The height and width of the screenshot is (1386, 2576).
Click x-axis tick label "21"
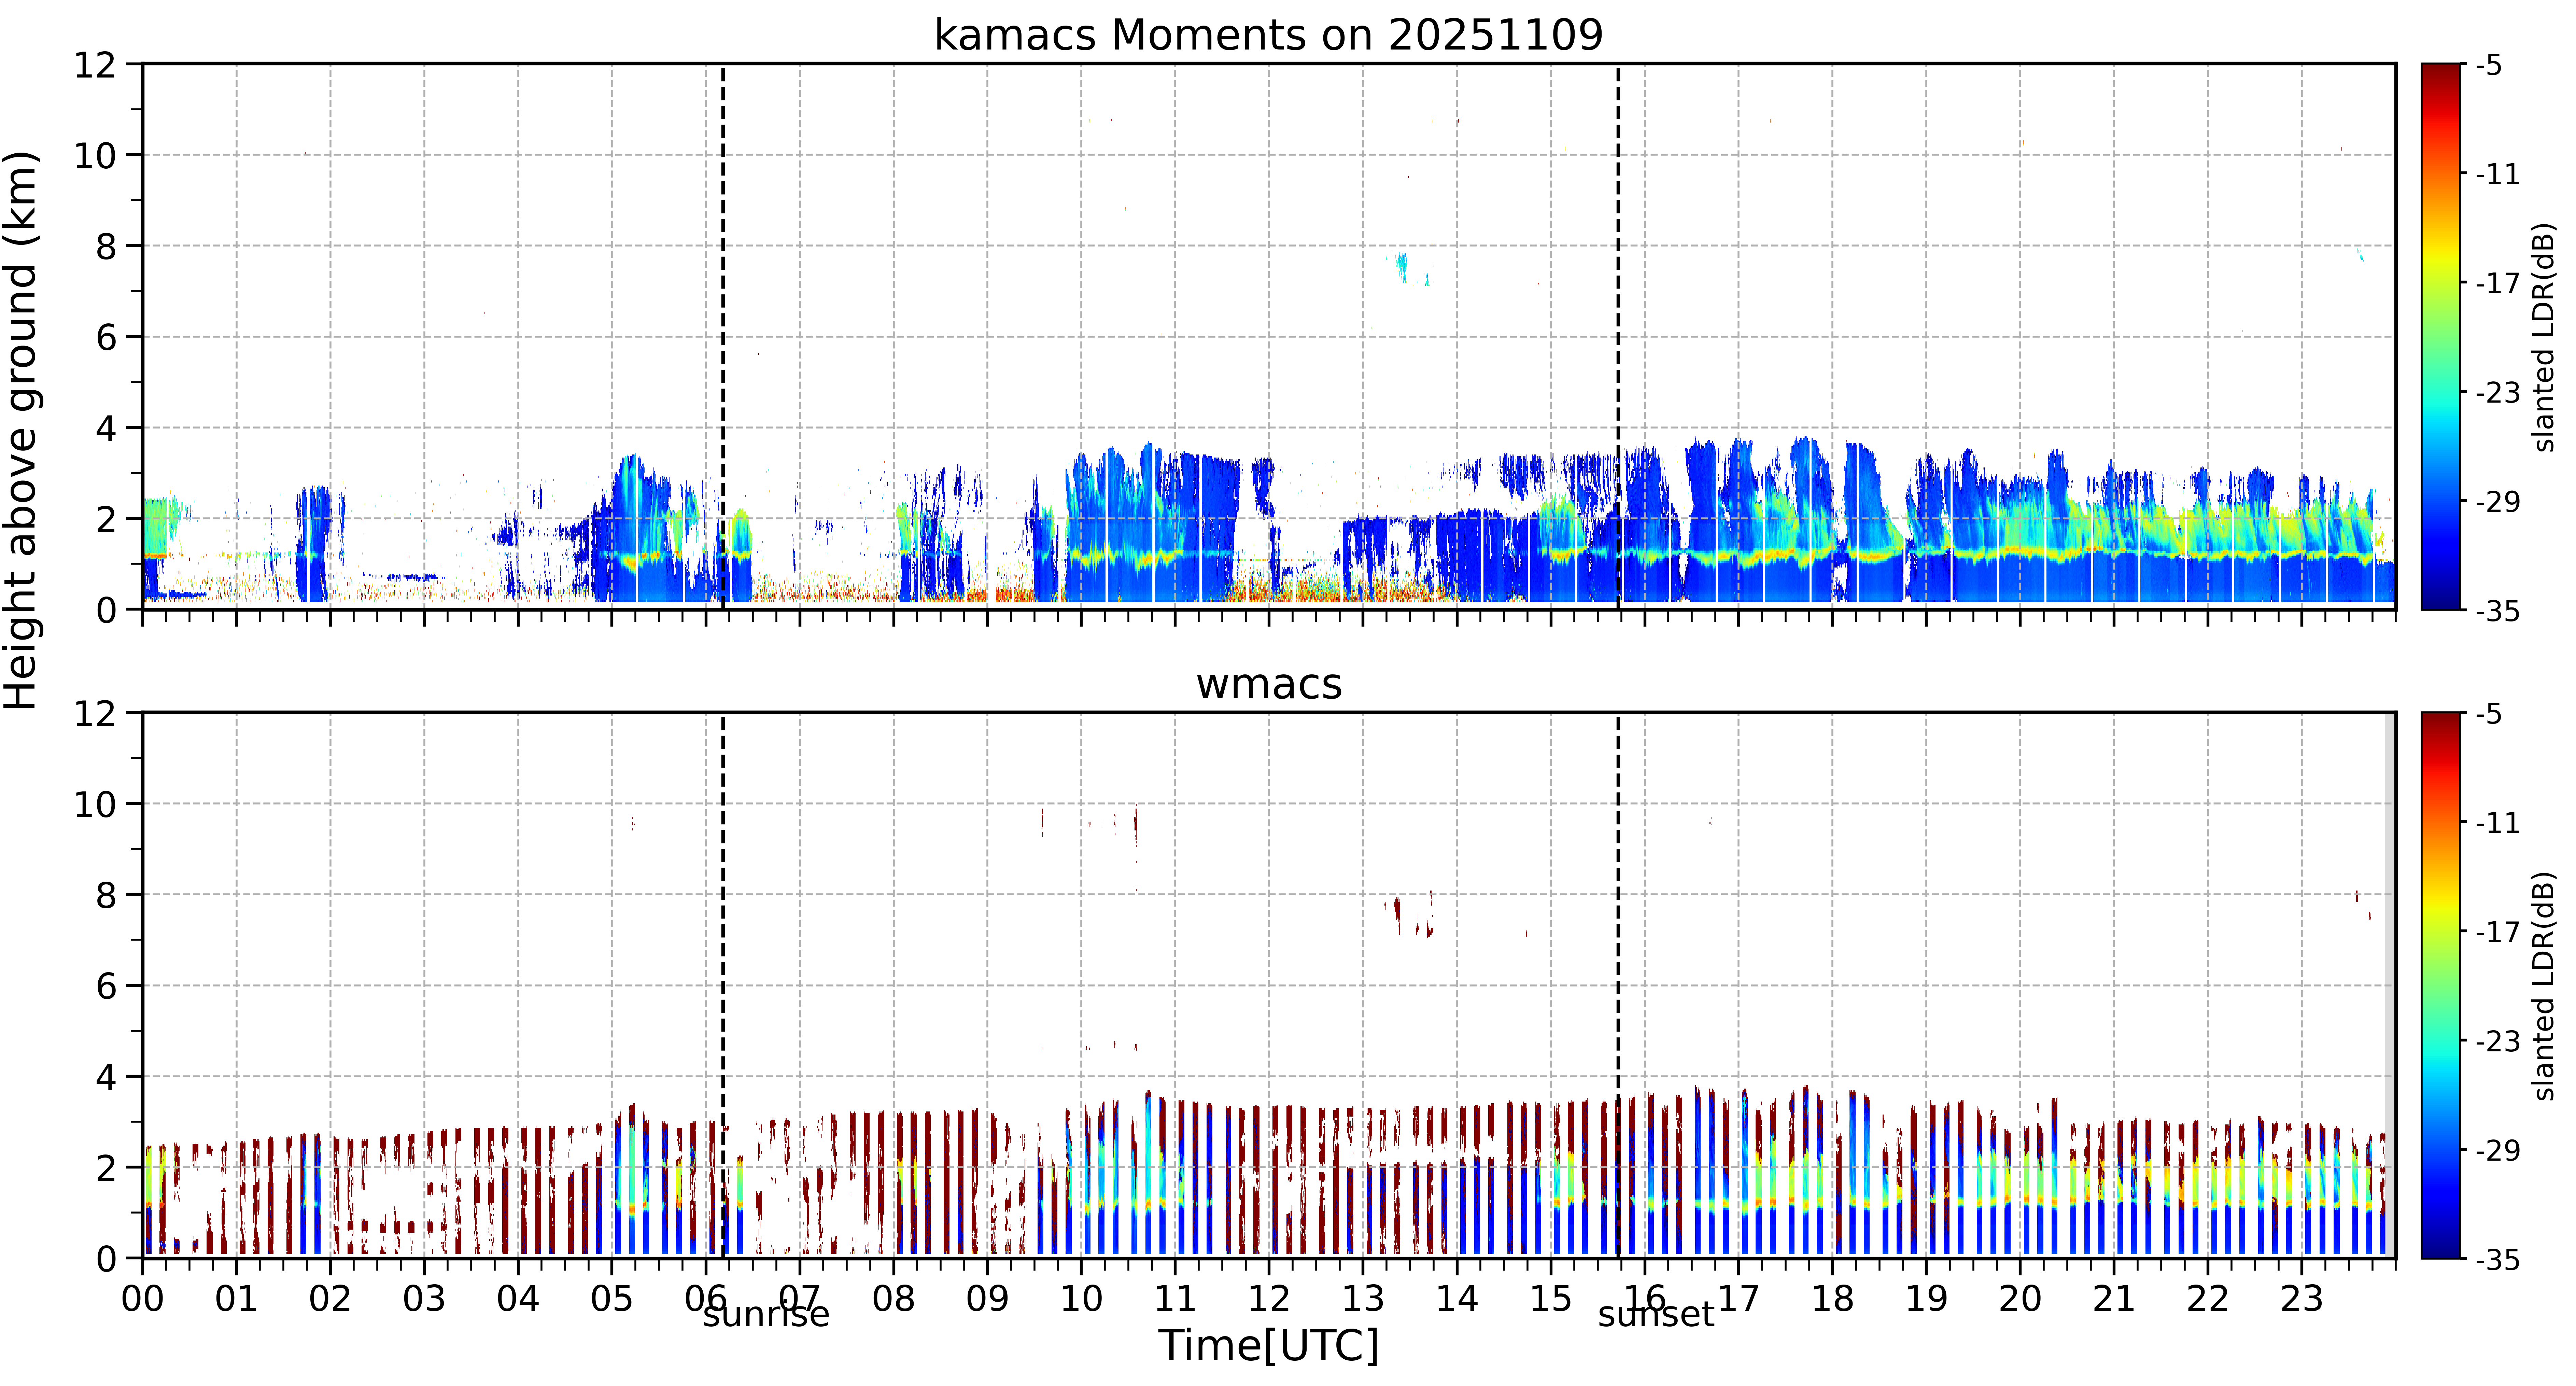2114,1299
